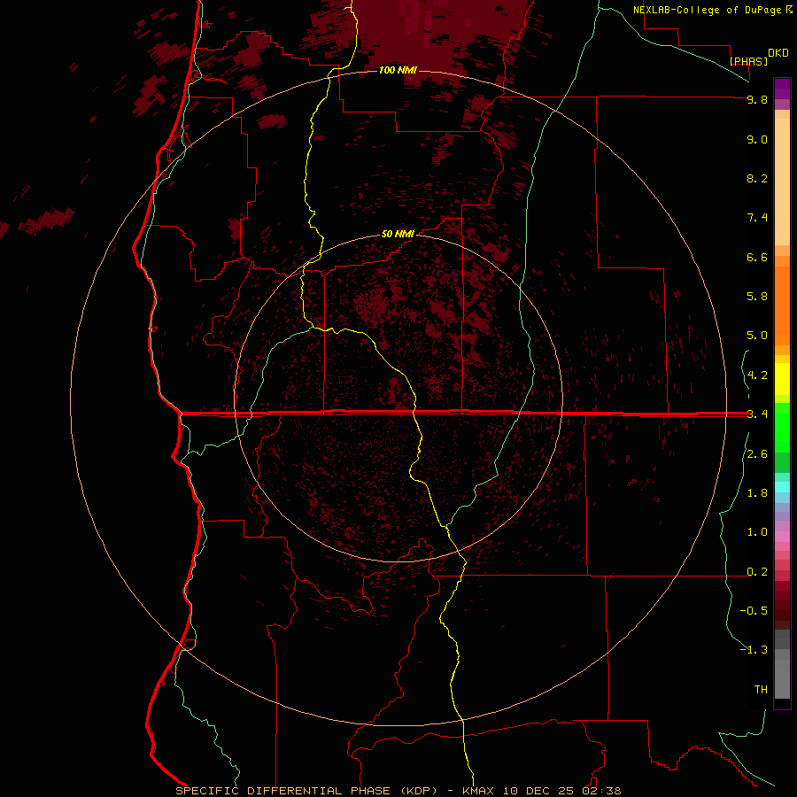The height and width of the screenshot is (797, 797).
Task: Select the 3.4 scale value
Action: [757, 414]
